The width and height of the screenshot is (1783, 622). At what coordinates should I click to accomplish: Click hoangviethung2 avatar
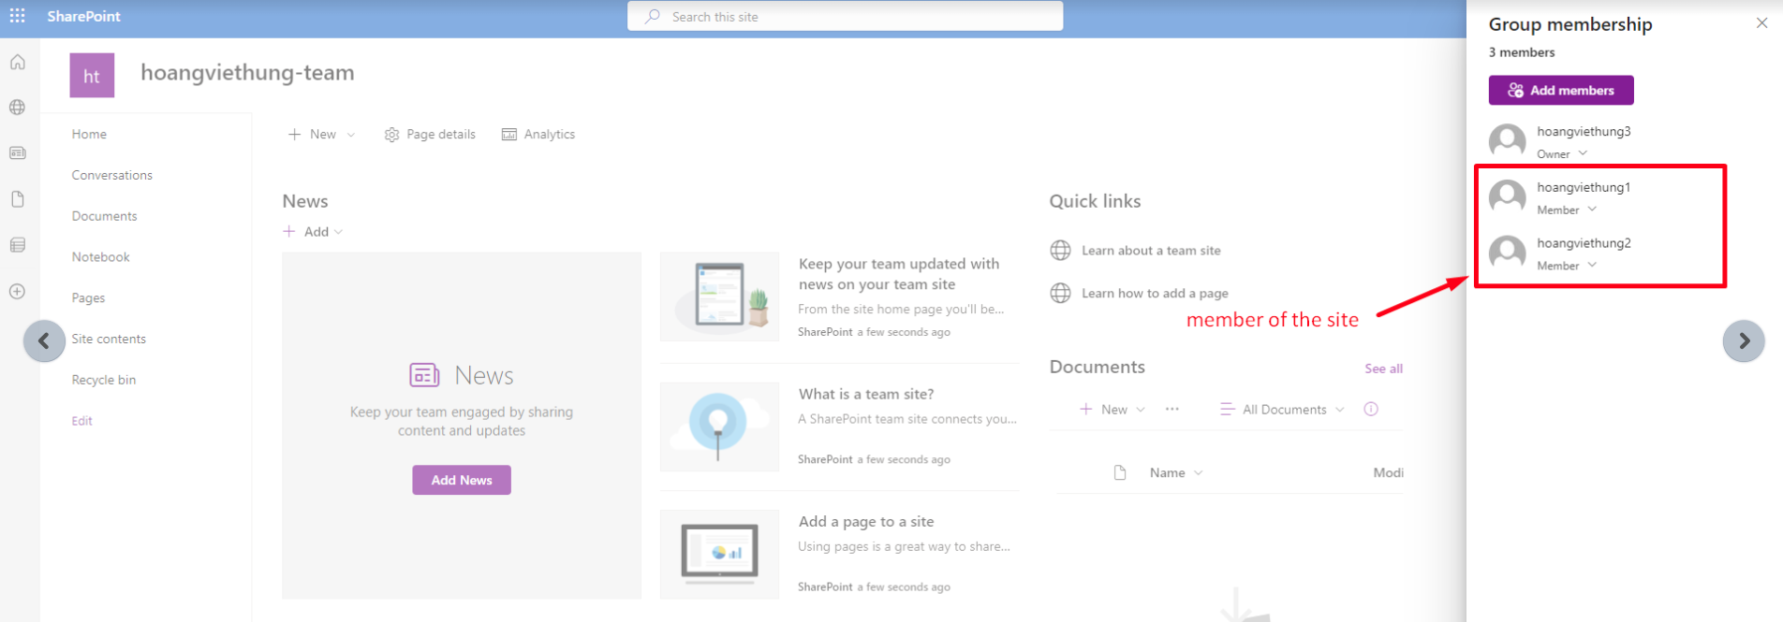(x=1507, y=253)
